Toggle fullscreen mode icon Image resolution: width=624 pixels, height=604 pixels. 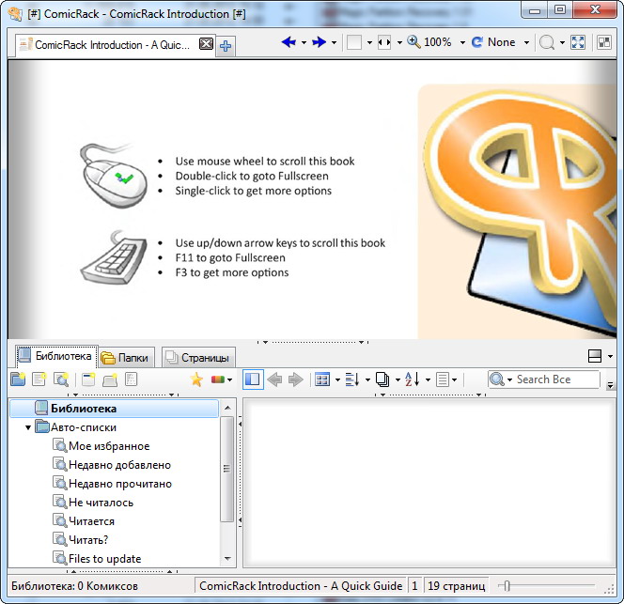pos(578,42)
